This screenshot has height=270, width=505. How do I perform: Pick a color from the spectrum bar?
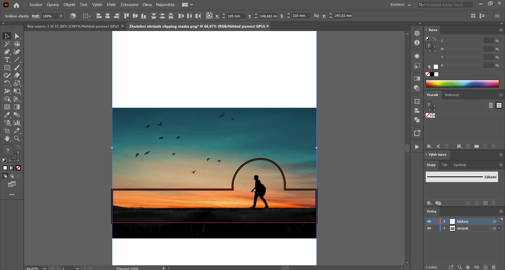pos(462,84)
